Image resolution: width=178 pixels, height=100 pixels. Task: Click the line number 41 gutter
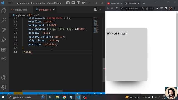(x=16, y=44)
